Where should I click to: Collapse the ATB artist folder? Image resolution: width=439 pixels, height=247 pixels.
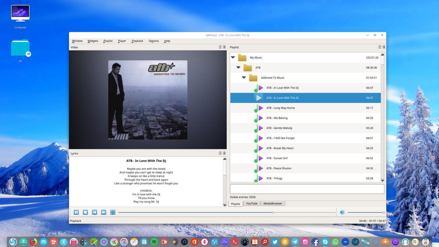pos(238,67)
